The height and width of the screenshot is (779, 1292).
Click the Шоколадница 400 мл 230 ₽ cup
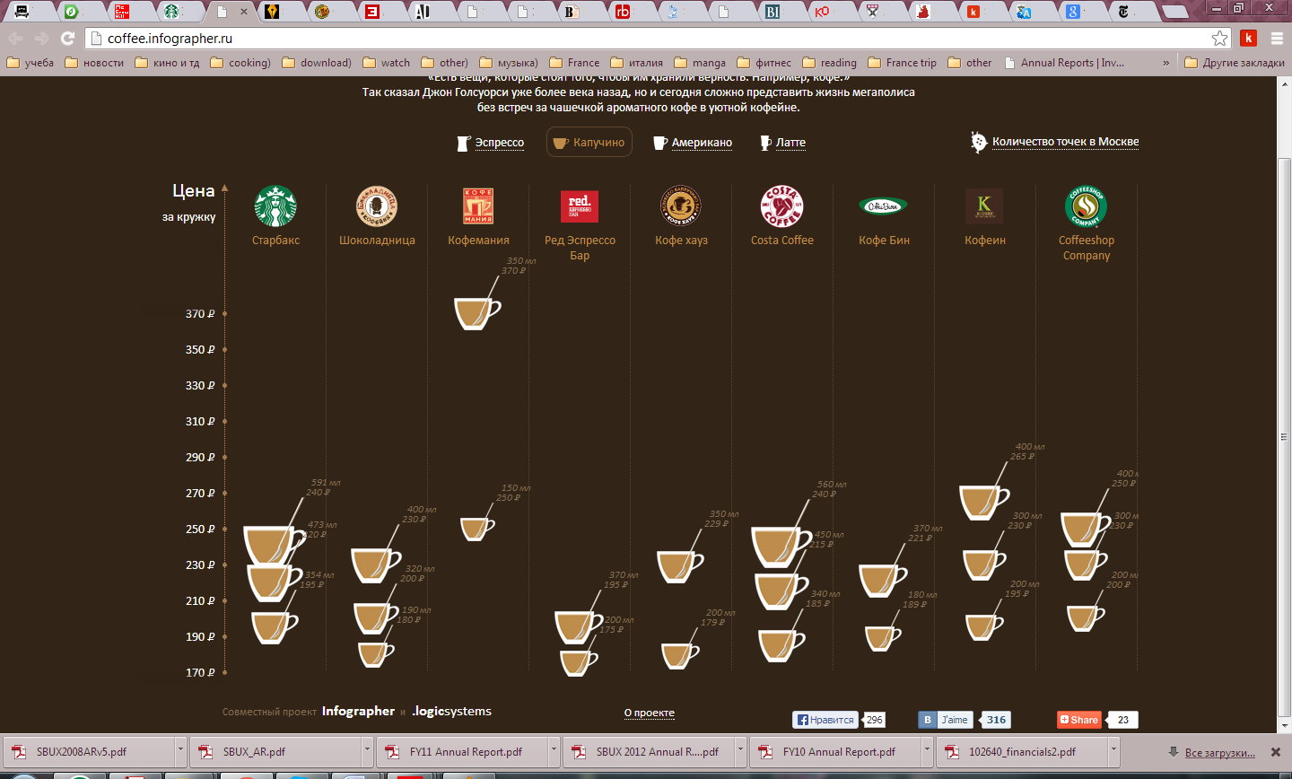tap(375, 565)
